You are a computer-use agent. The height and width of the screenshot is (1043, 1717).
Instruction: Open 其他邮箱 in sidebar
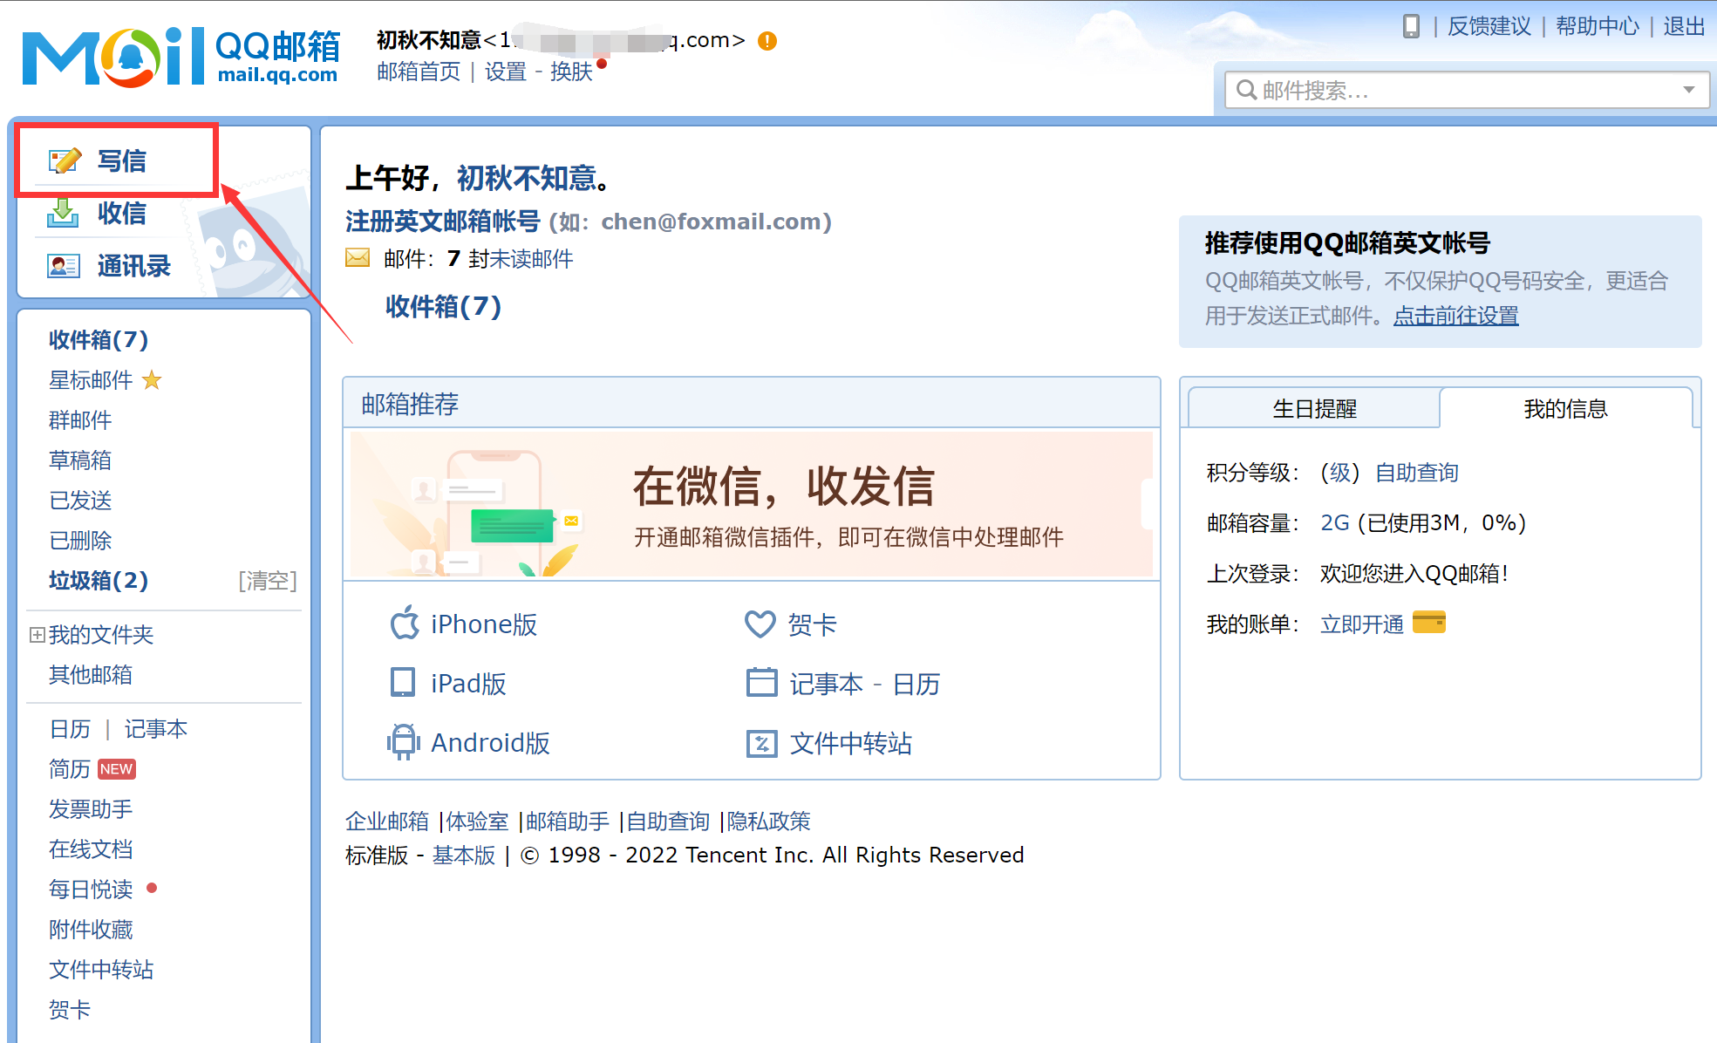91,675
